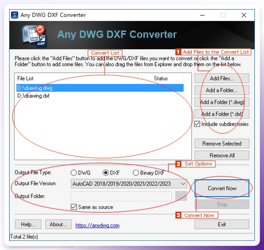Viewport: 264px width, 250px height.
Task: Click the Add a Folder... button
Action: tap(222, 90)
